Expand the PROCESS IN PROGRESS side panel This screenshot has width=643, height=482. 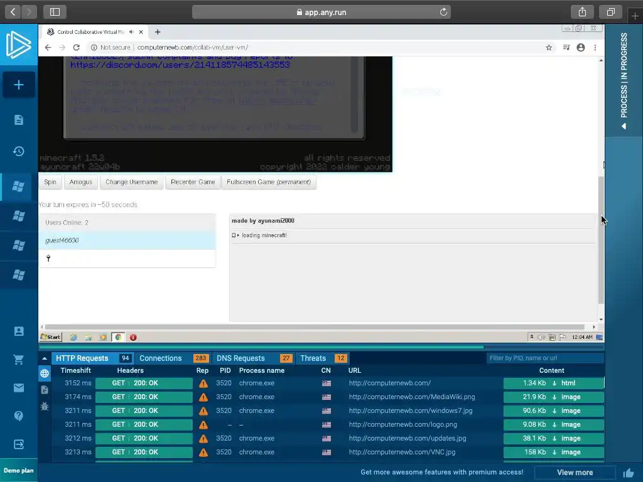pos(624,81)
